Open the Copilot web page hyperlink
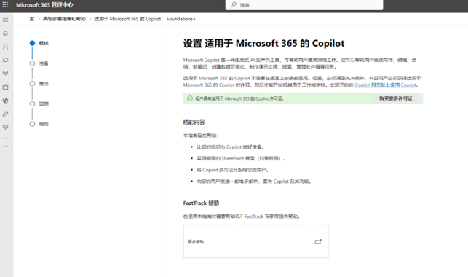 coord(385,85)
